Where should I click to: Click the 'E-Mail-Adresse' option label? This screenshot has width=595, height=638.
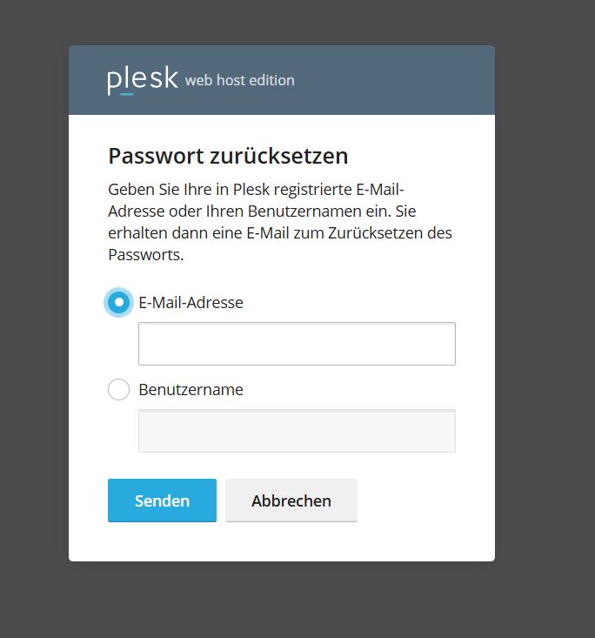[191, 302]
